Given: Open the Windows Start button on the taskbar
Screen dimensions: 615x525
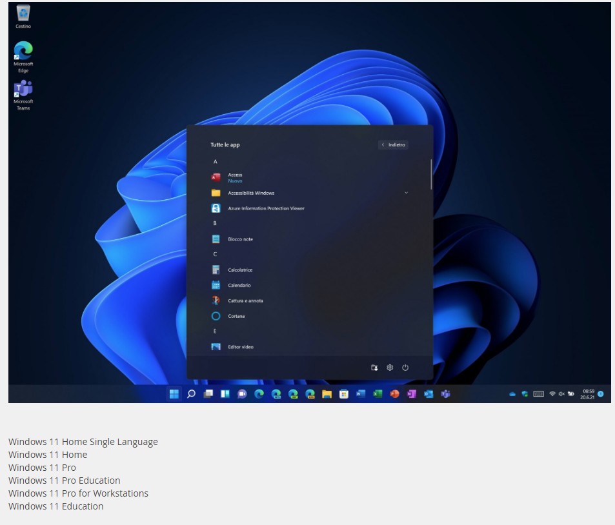Looking at the screenshot, I should coord(174,393).
